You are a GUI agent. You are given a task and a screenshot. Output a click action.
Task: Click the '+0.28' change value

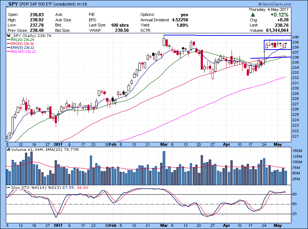click(283, 20)
